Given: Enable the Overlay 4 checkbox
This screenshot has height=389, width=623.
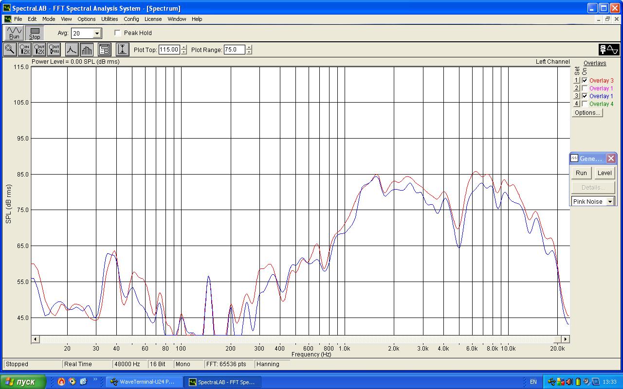Looking at the screenshot, I should [585, 104].
